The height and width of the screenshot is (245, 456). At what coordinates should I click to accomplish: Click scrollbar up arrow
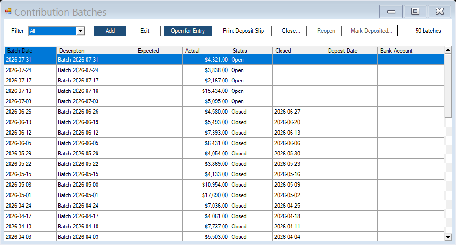click(x=448, y=50)
